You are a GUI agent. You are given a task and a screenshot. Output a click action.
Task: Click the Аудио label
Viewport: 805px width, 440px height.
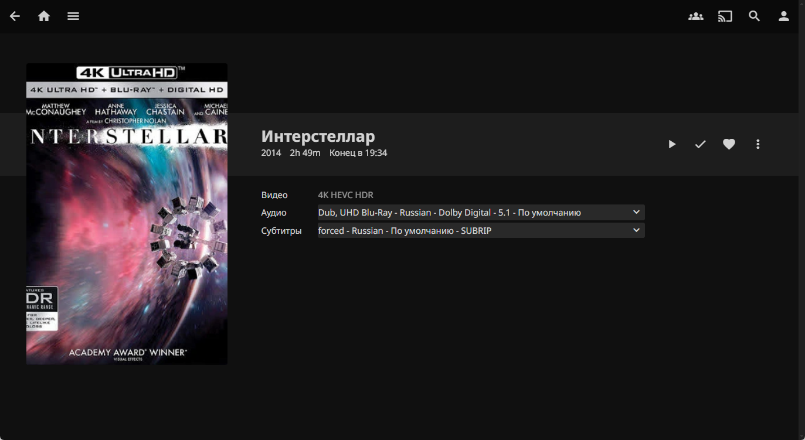[x=274, y=213]
